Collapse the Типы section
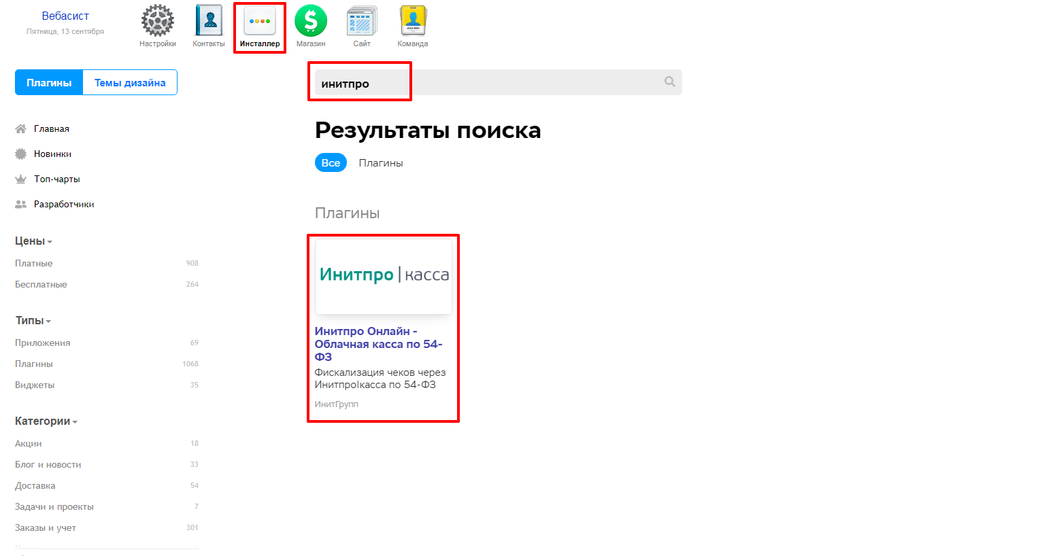1059x556 pixels. 33,320
